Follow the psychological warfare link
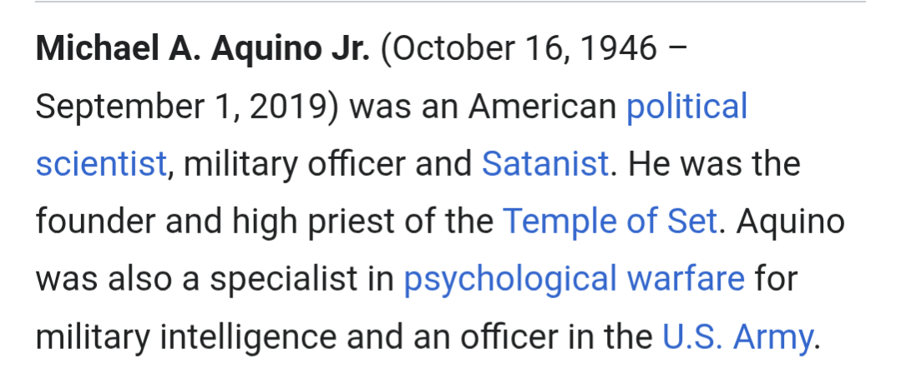 coord(574,280)
